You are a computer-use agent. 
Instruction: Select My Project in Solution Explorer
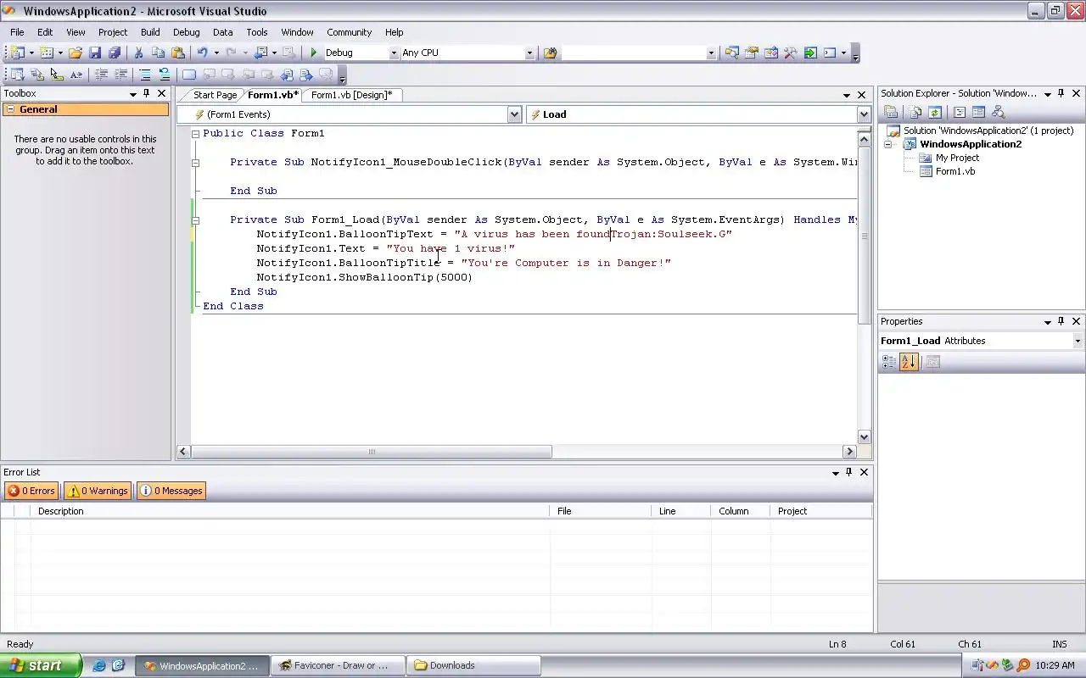(x=957, y=158)
